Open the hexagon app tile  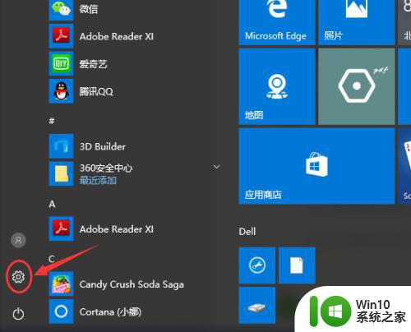click(357, 86)
